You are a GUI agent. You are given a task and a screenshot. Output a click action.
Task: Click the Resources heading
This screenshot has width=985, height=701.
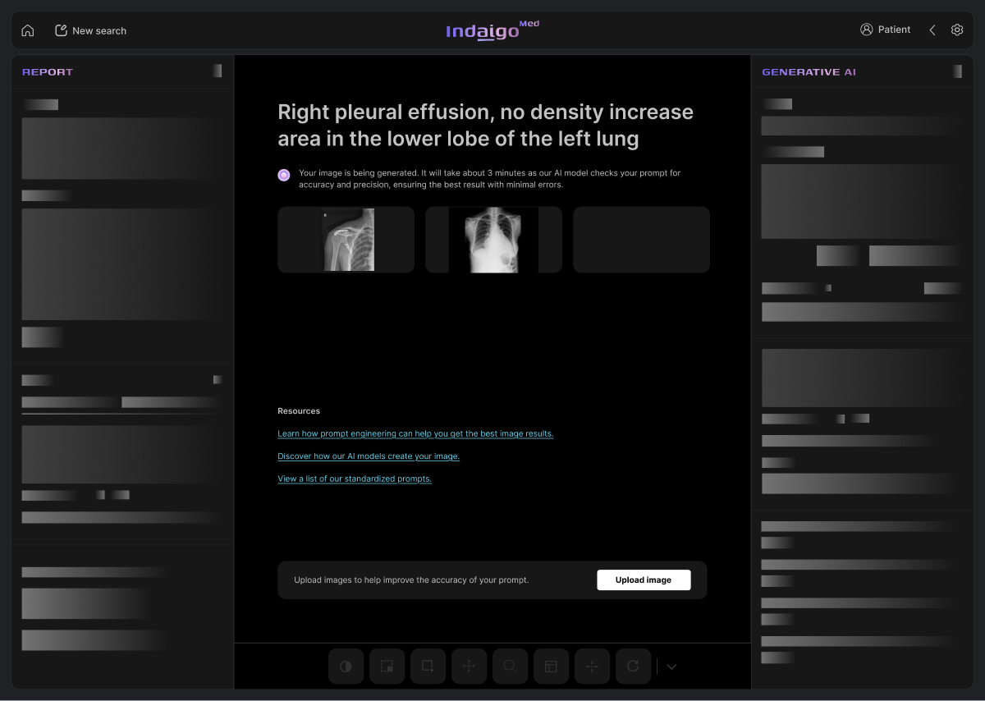299,411
